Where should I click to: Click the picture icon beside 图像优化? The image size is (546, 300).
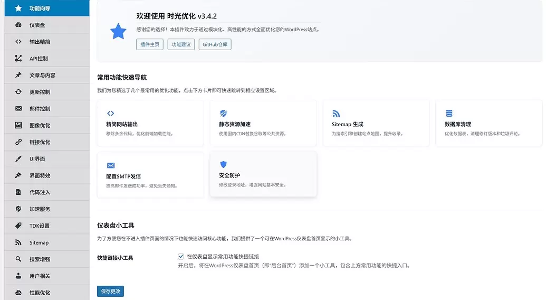pyautogui.click(x=18, y=125)
